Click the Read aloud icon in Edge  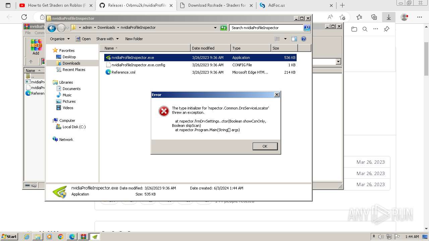pyautogui.click(x=330, y=17)
